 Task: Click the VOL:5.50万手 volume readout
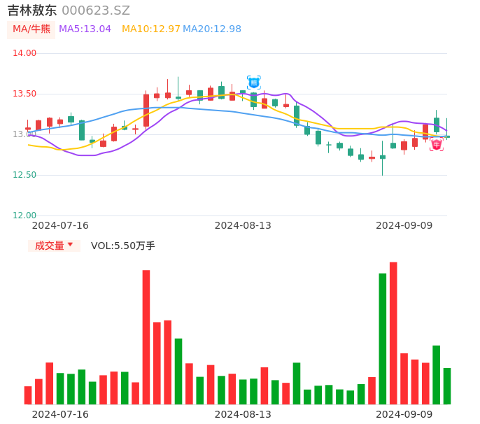(x=123, y=246)
